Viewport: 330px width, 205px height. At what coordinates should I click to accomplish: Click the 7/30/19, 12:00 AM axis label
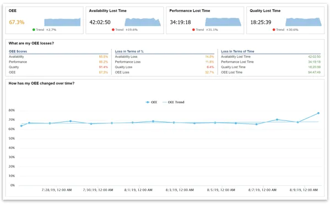click(x=98, y=190)
